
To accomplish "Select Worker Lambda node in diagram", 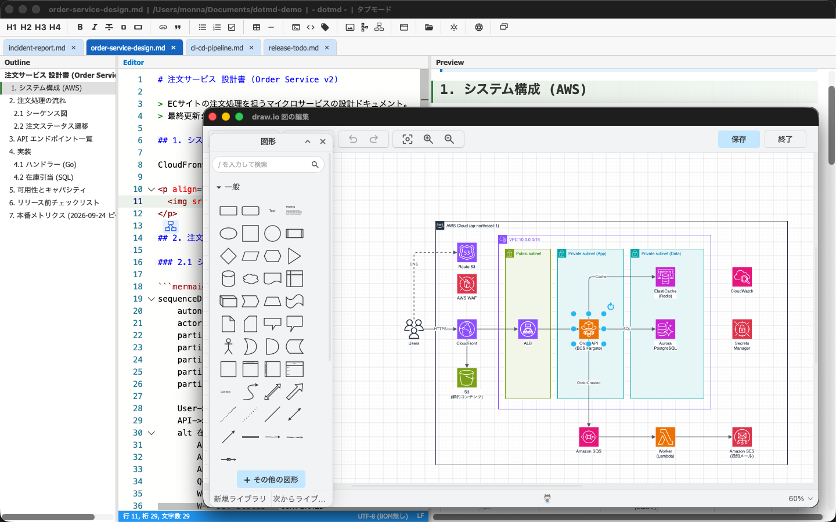I will coord(665,437).
